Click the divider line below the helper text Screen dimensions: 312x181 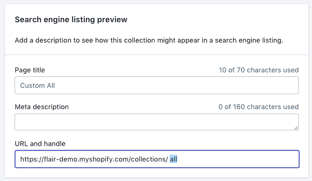156,55
